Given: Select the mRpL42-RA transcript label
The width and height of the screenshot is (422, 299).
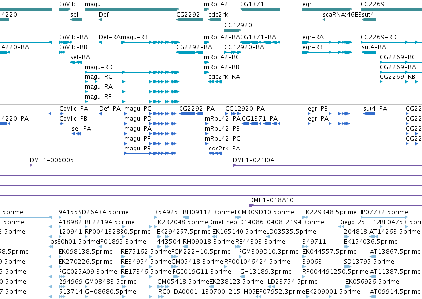Looking at the screenshot, I should 222,37.
